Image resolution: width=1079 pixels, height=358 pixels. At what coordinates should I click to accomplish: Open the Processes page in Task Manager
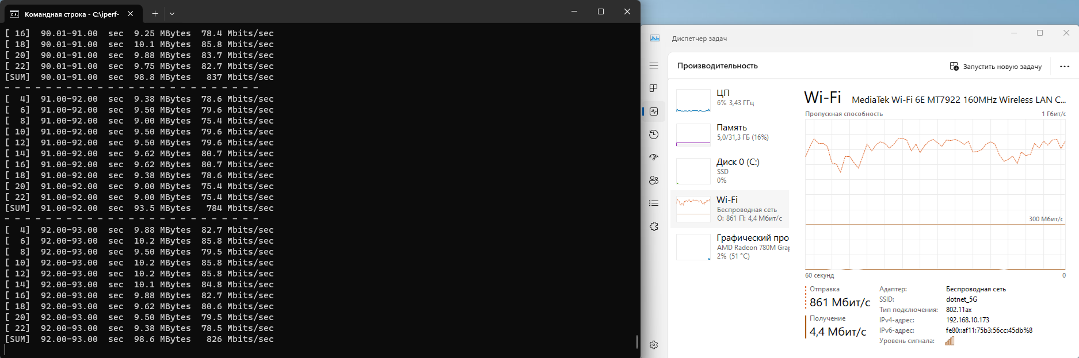[654, 88]
